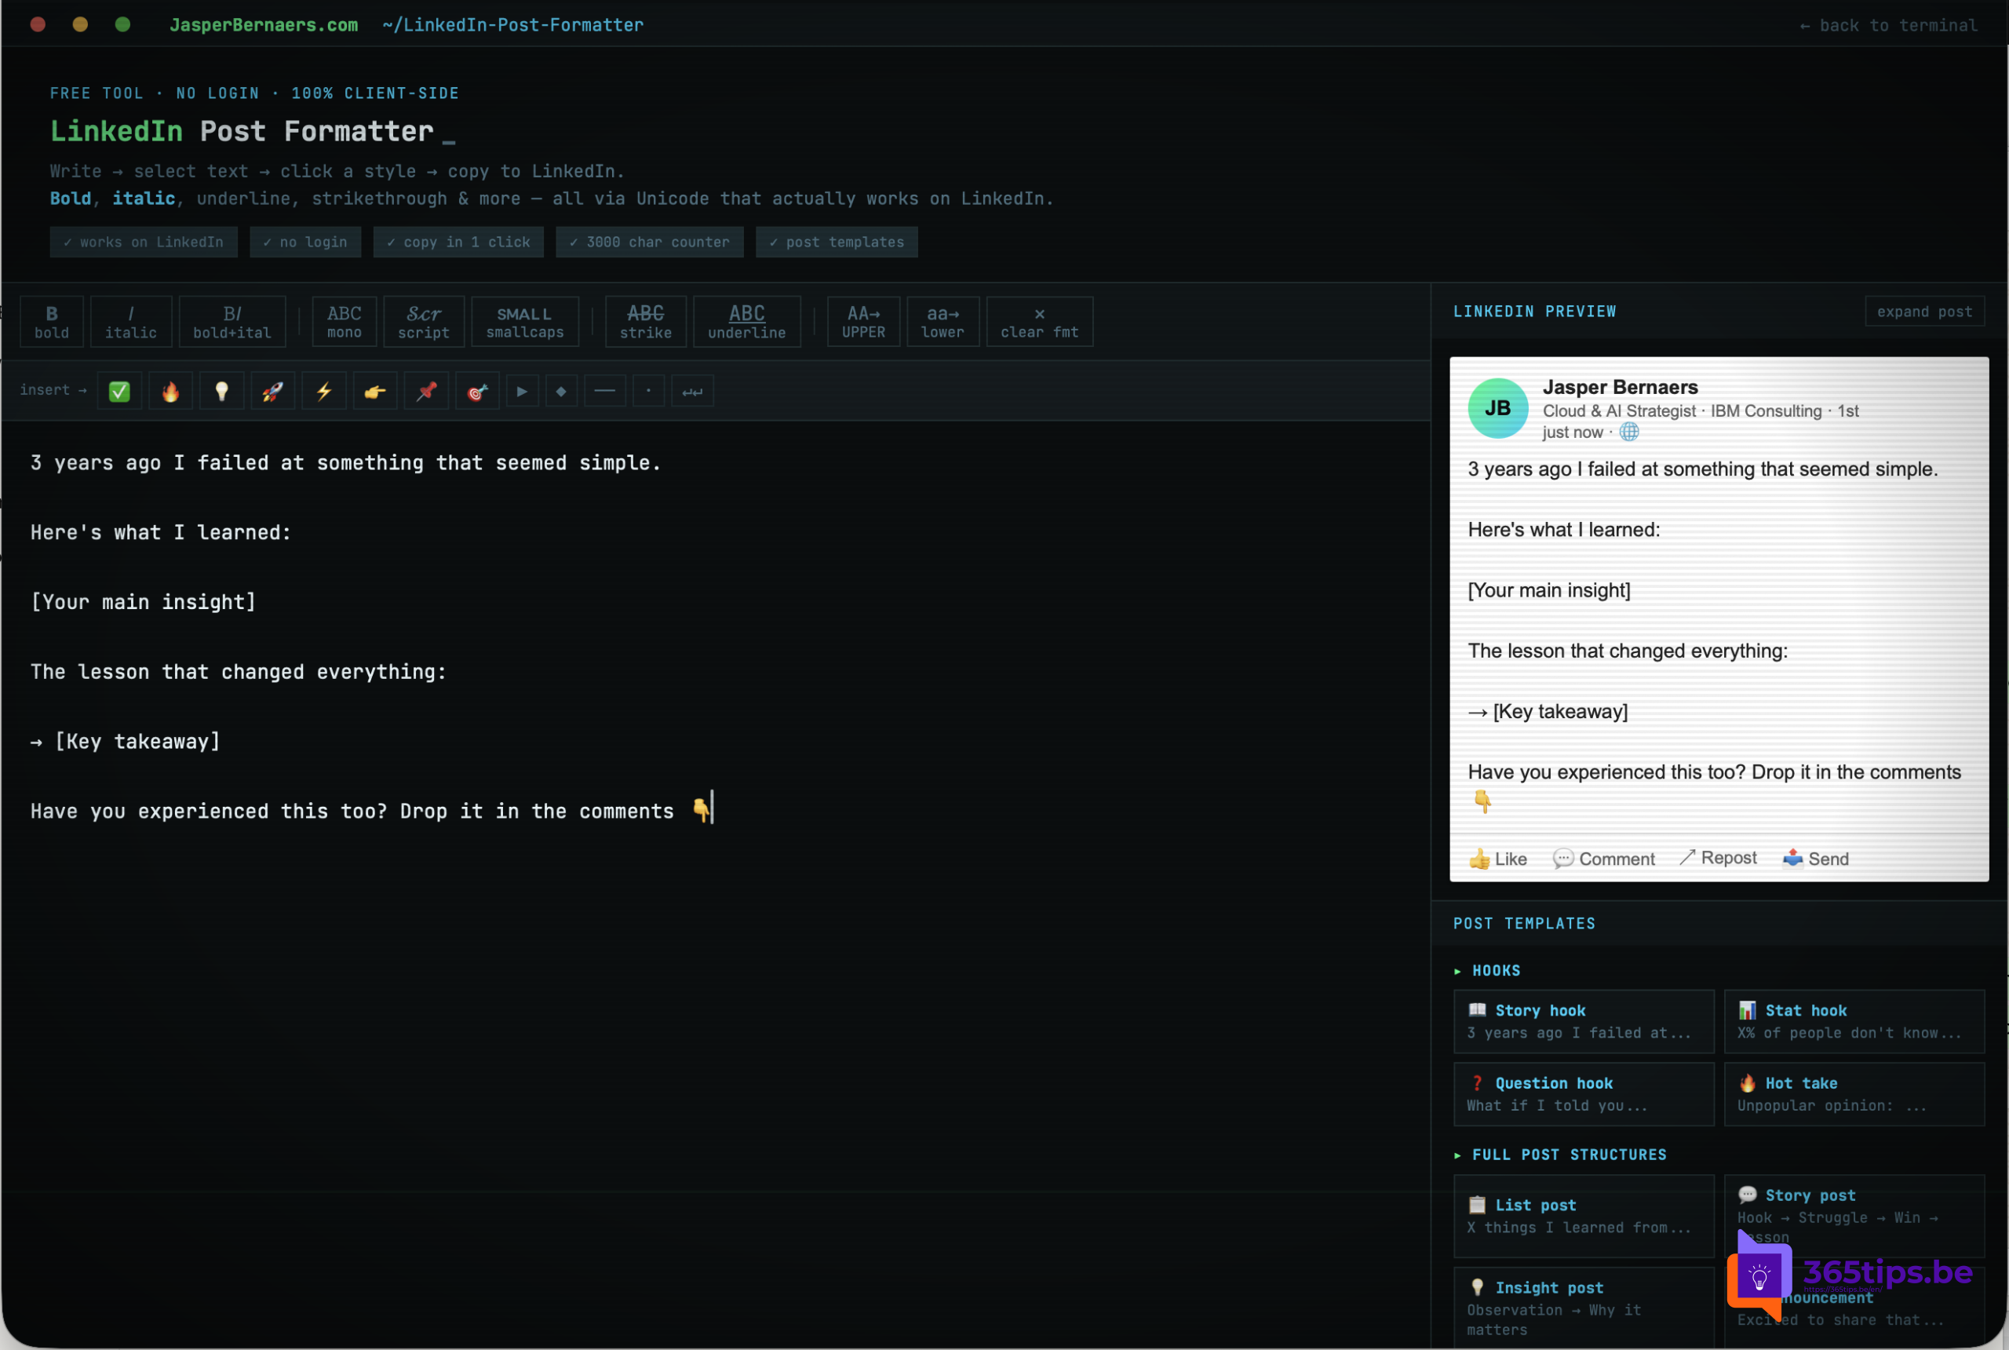Click into the post text editor
This screenshot has height=1350, width=2009.
716,885
